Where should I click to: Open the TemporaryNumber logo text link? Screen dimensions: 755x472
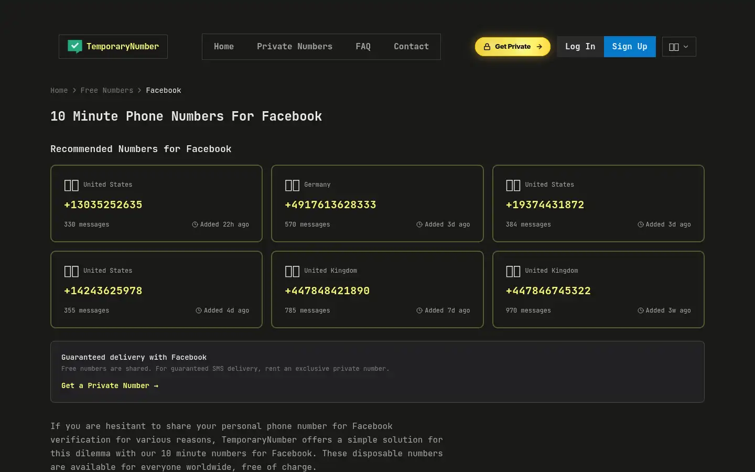pyautogui.click(x=123, y=47)
